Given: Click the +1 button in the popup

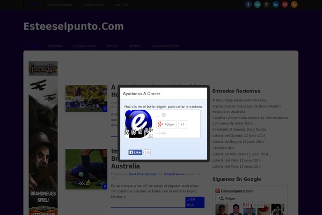Looking at the screenshot, I should pyautogui.click(x=182, y=124).
